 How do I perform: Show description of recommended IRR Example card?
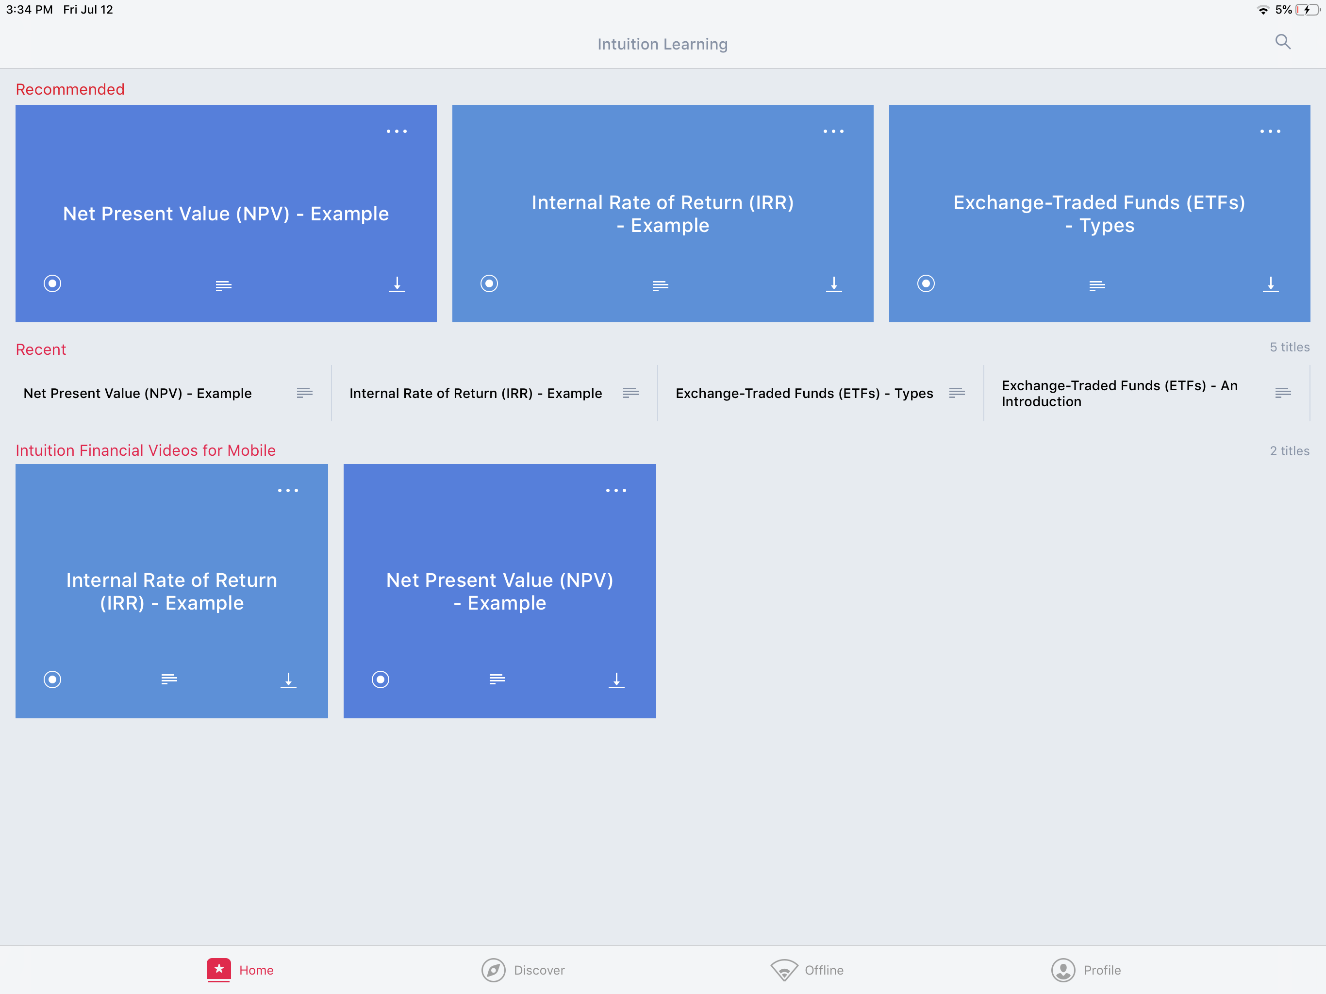[660, 285]
